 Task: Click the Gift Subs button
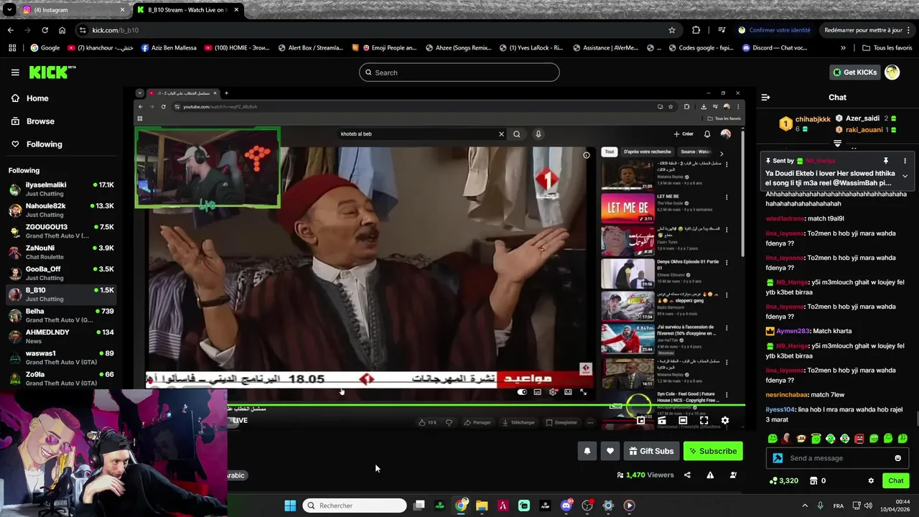pyautogui.click(x=651, y=451)
